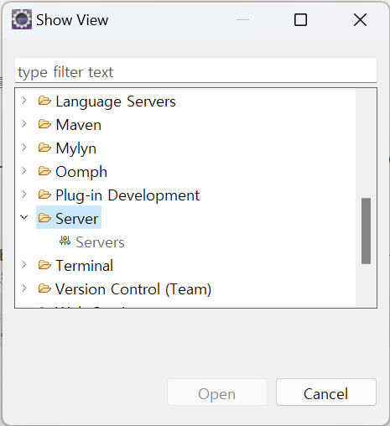
Task: Select the Plug-in Development tree item
Action: tap(127, 195)
